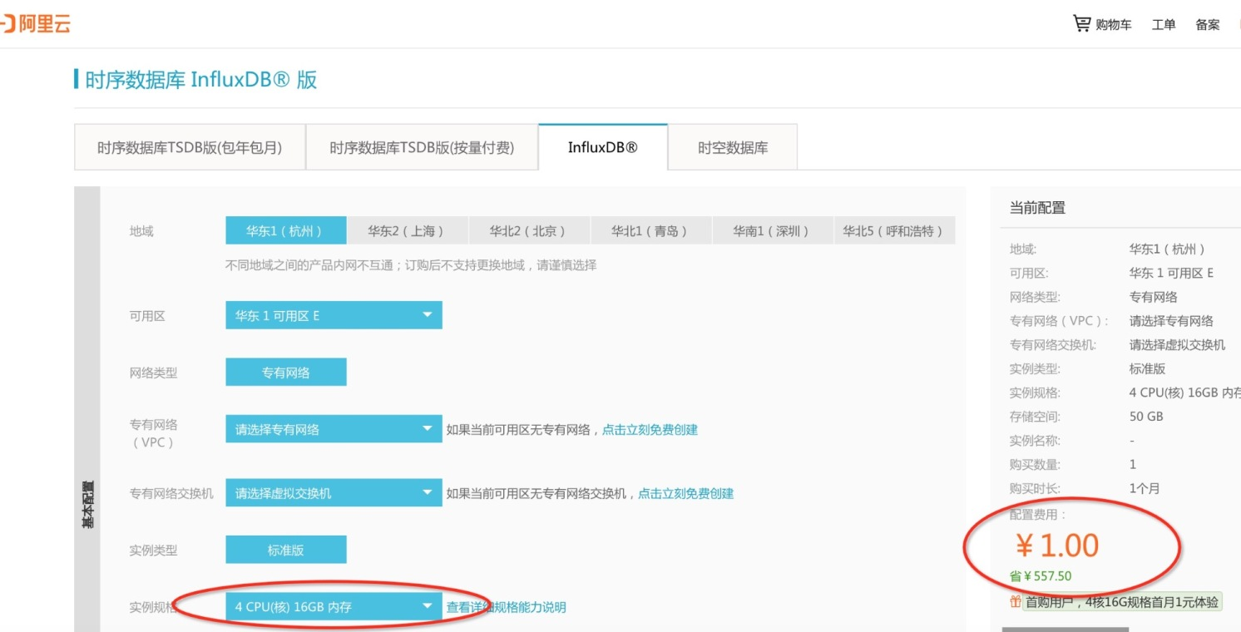The height and width of the screenshot is (632, 1241).
Task: Open the 请选择专有网络 VPC dropdown
Action: tap(334, 429)
